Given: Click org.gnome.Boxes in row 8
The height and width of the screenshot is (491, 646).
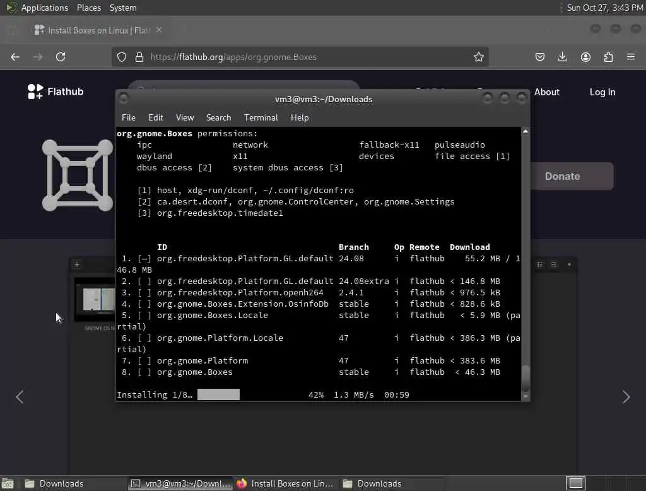Looking at the screenshot, I should point(194,372).
